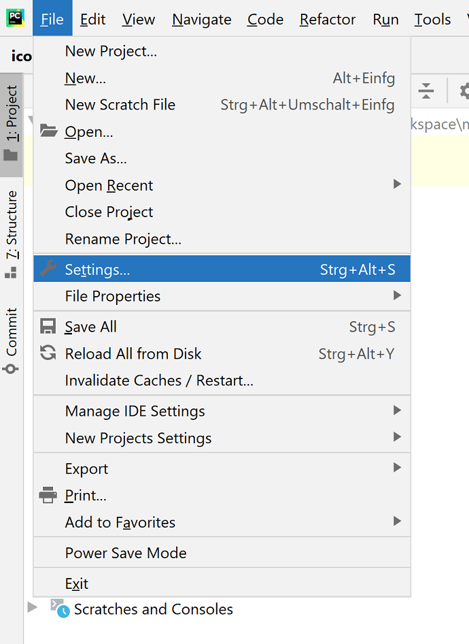Open the Edit menu
469x644 pixels.
(92, 19)
